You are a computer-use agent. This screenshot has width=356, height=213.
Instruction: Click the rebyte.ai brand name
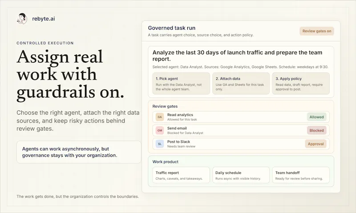click(43, 19)
